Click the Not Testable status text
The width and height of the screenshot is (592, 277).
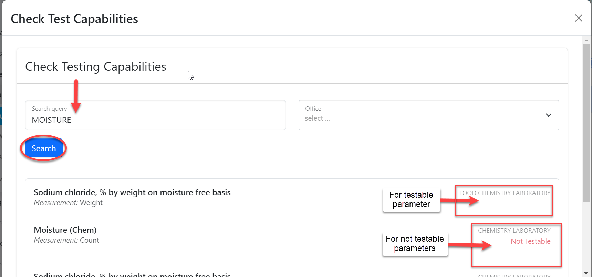tap(530, 241)
